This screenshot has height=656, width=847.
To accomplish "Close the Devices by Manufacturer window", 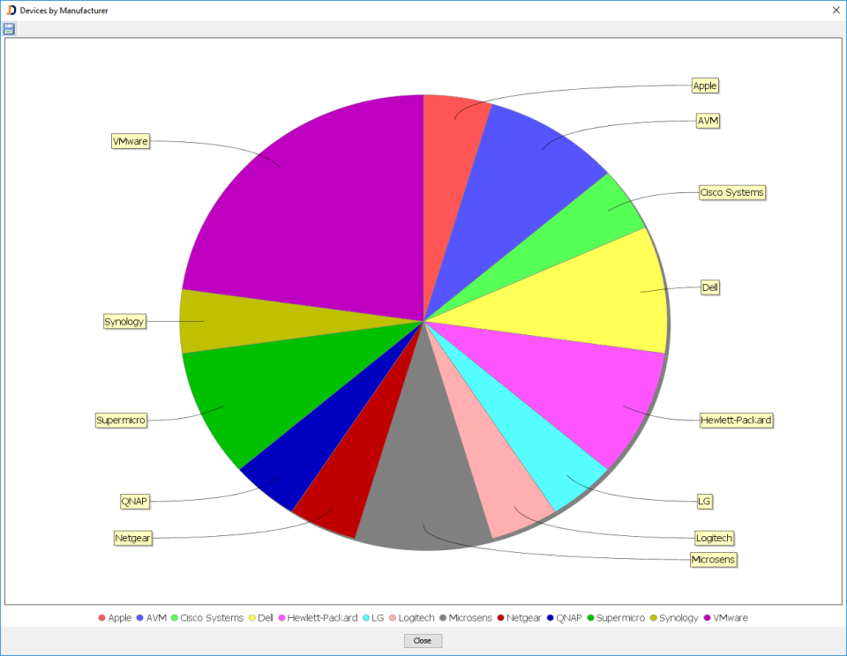I will coord(836,11).
